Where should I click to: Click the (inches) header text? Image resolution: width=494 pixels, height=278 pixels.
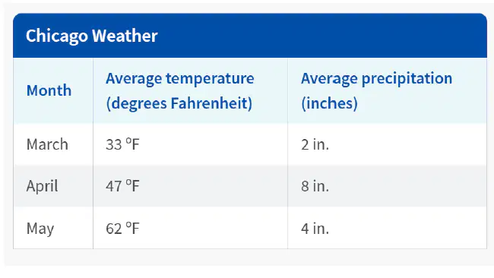(330, 103)
